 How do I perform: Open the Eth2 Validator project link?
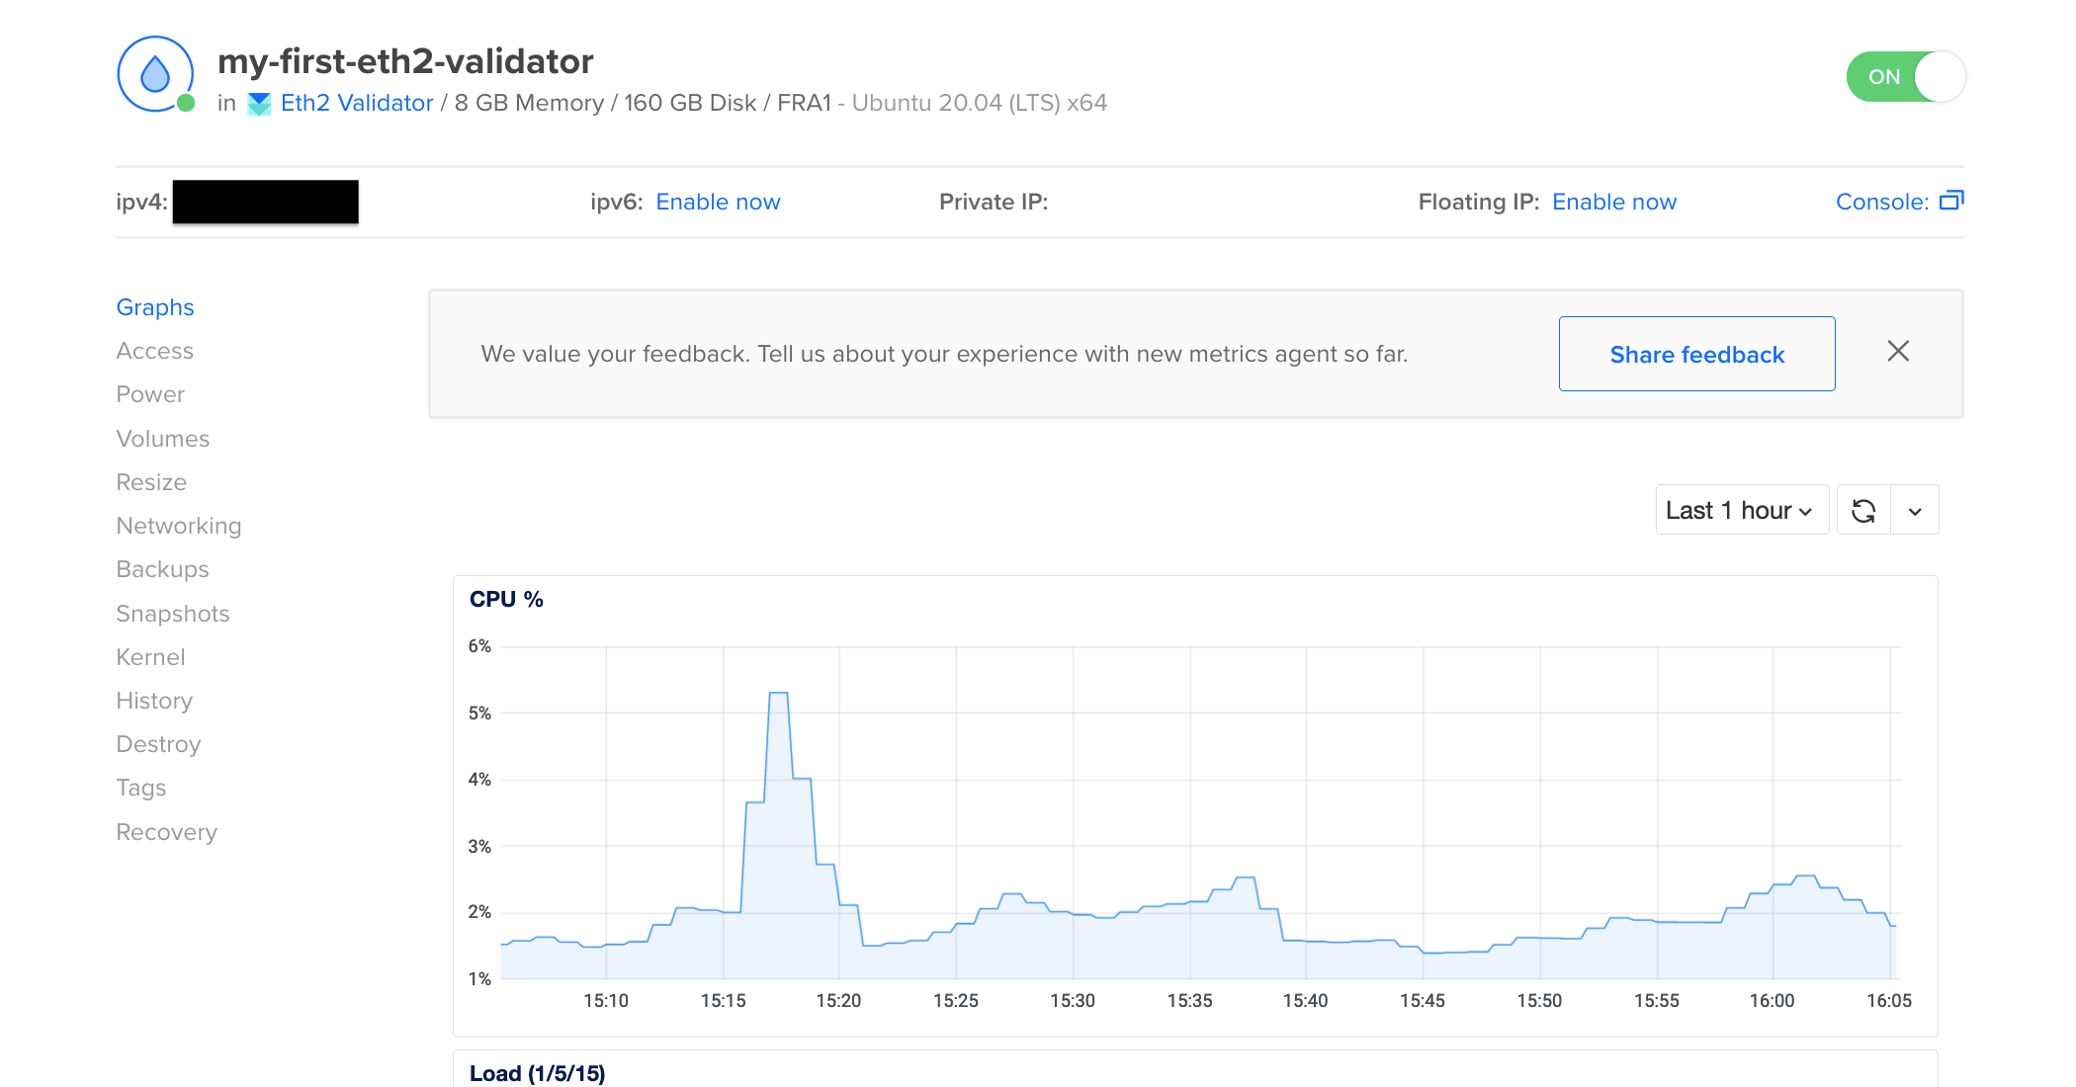357,103
